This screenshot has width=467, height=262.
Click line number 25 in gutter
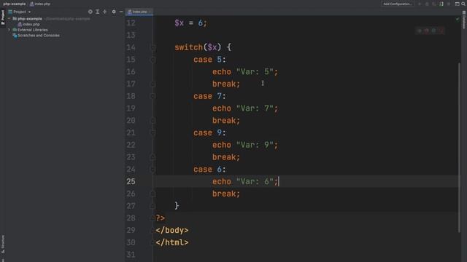pos(131,181)
